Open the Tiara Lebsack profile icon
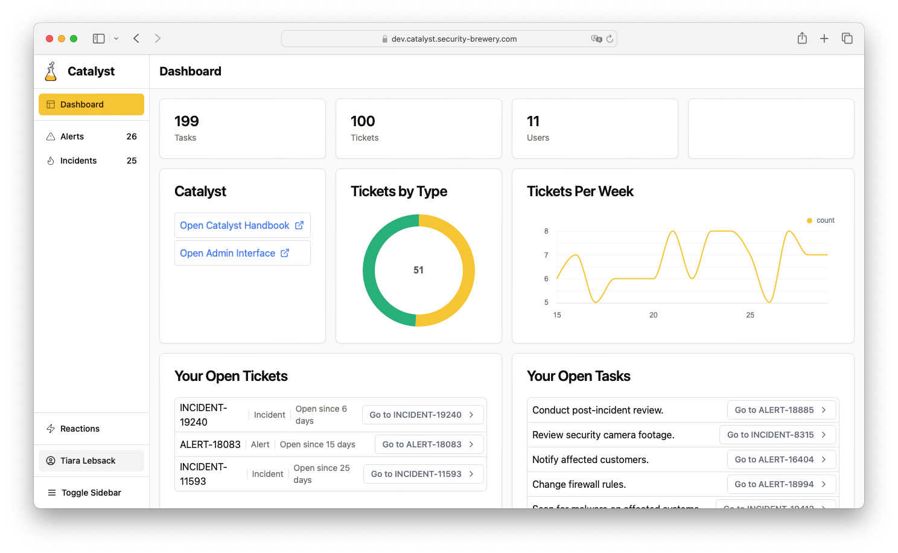Image resolution: width=898 pixels, height=553 pixels. tap(51, 460)
